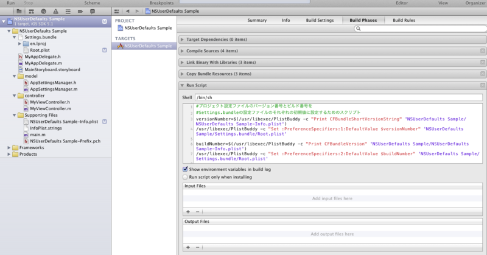Collapse the Supporting Files group
The width and height of the screenshot is (487, 255).
click(14, 115)
